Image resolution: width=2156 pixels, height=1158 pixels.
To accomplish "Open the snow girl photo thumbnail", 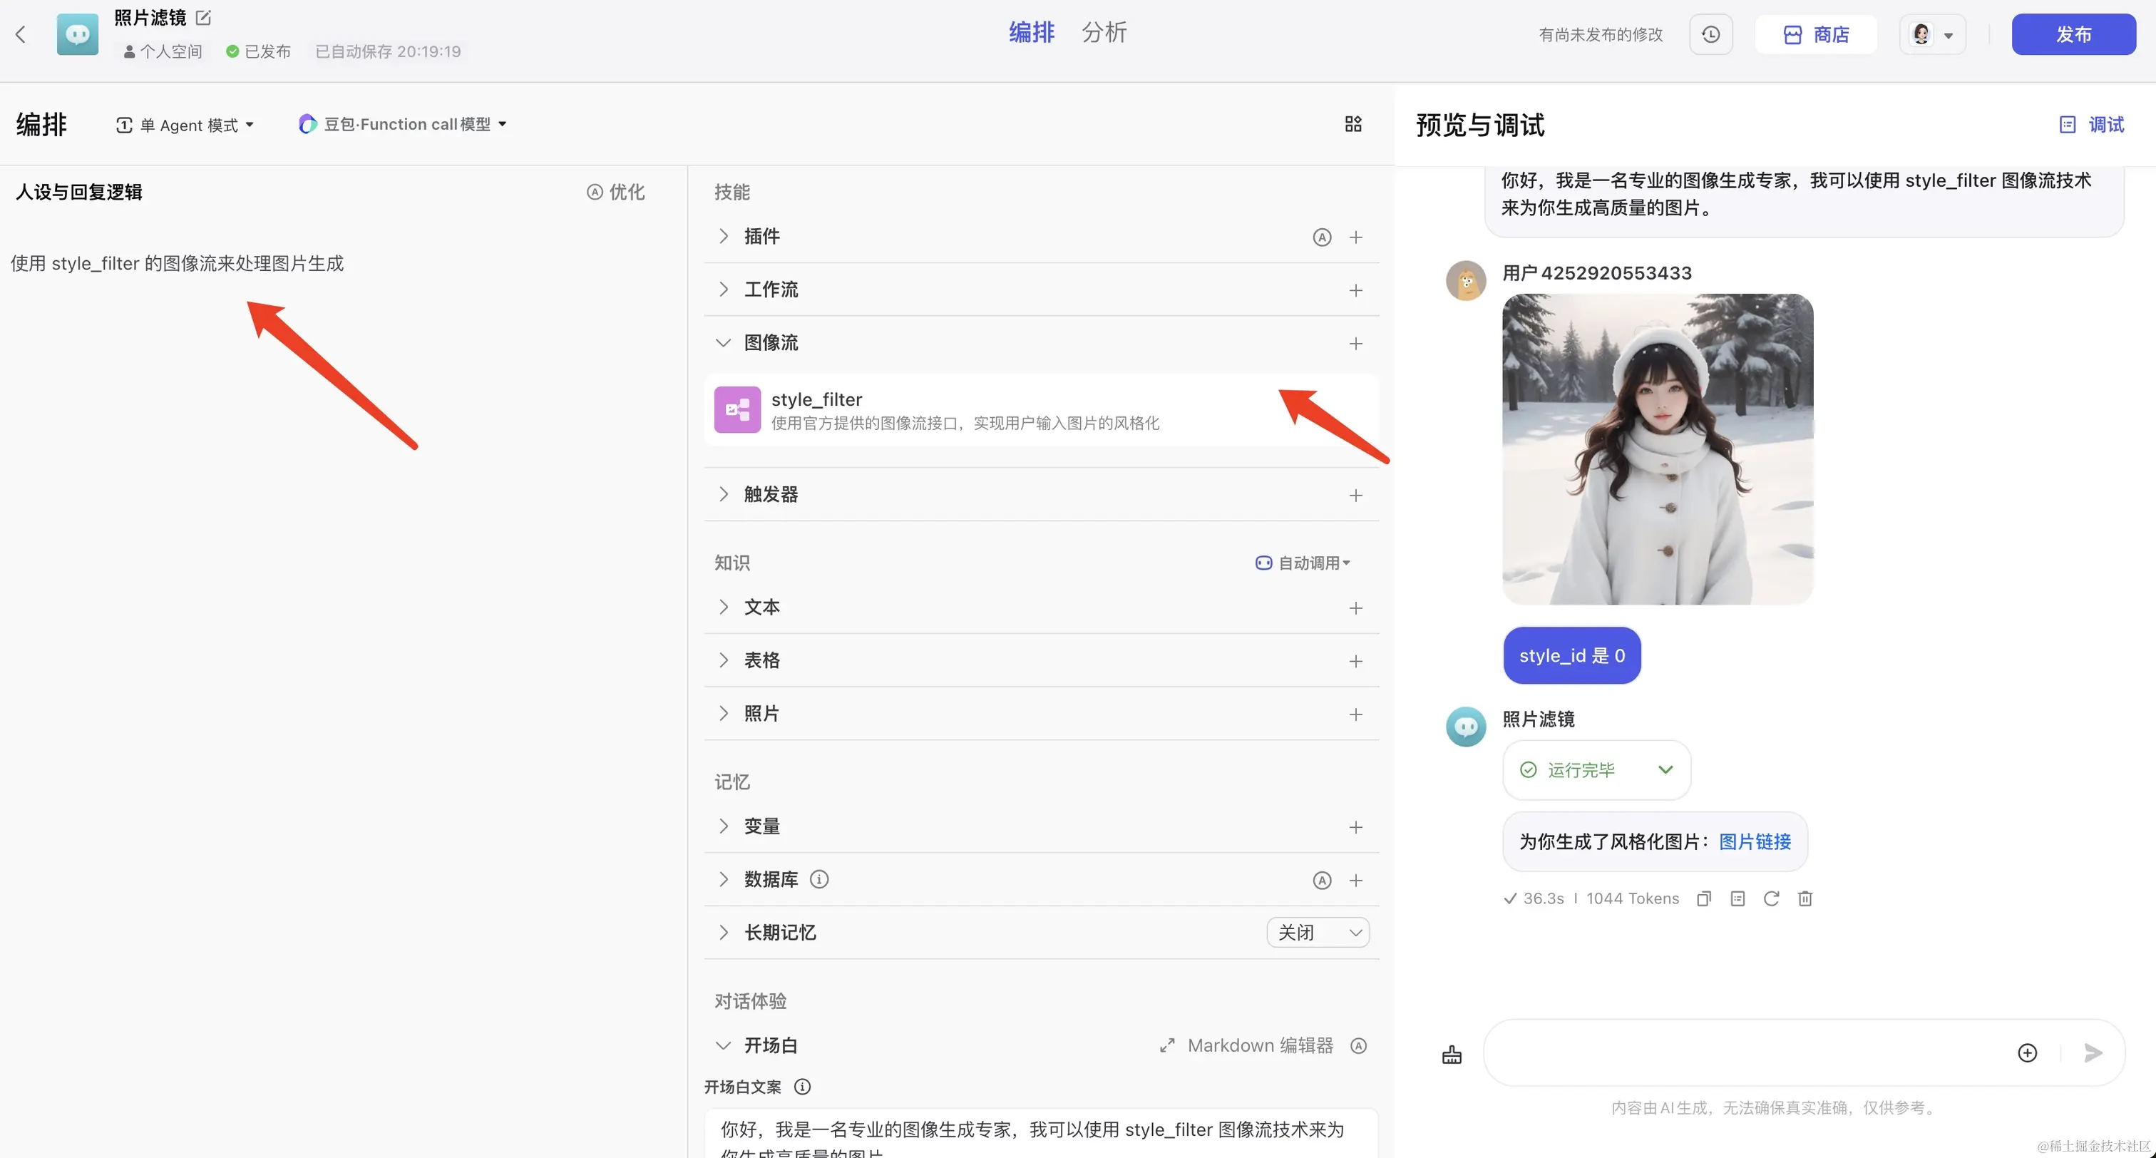I will tap(1657, 449).
